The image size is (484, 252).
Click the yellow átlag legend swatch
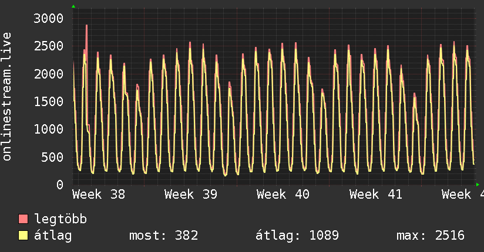click(x=23, y=235)
